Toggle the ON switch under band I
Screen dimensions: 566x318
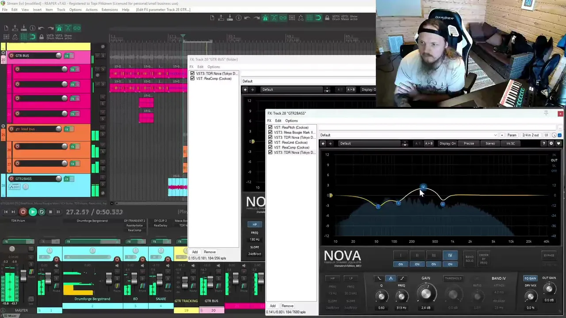(x=401, y=264)
